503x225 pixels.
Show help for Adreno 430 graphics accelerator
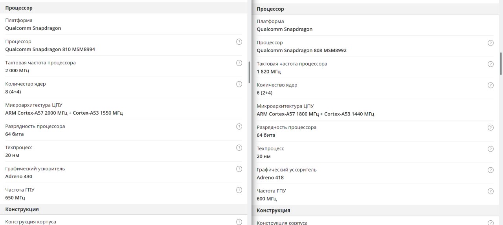coord(239,169)
